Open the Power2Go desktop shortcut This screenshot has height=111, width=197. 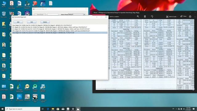click(27, 87)
